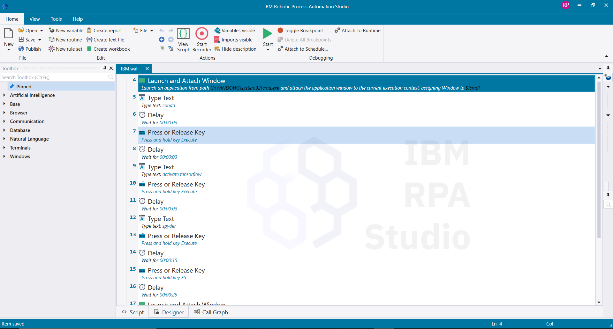Click the New script icon
Image resolution: width=613 pixels, height=329 pixels.
[9, 33]
